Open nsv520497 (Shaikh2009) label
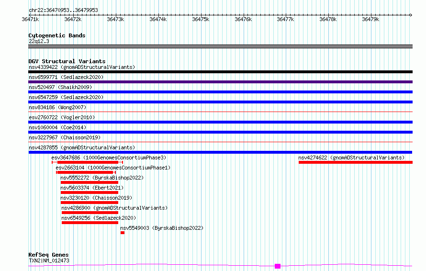Image resolution: width=426 pixels, height=271 pixels. pyautogui.click(x=60, y=87)
